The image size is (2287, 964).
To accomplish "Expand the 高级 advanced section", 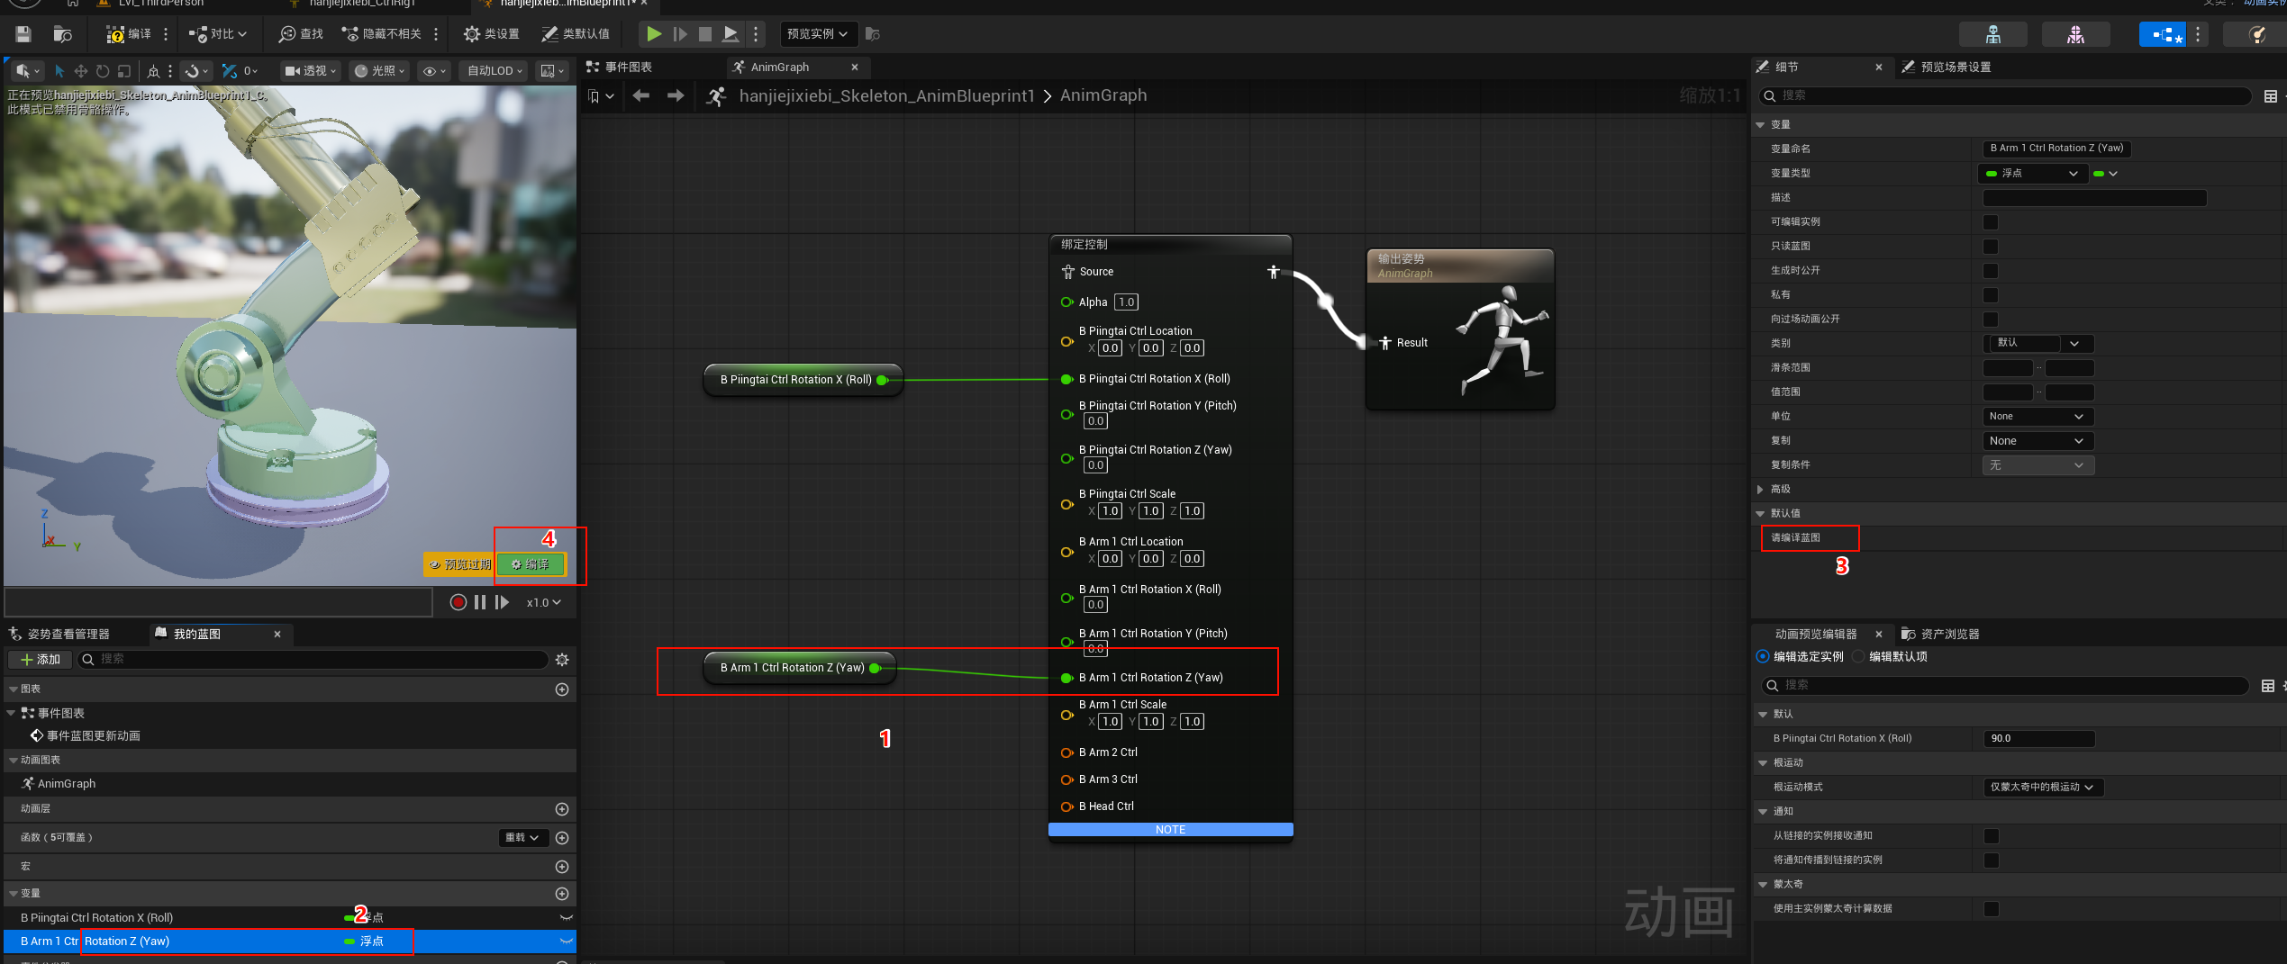I will [1760, 489].
